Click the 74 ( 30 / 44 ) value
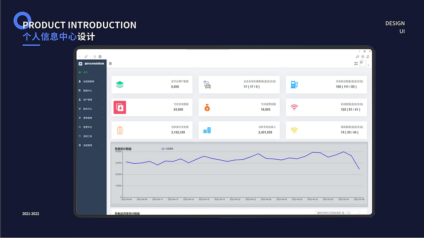424x238 pixels. (349, 132)
